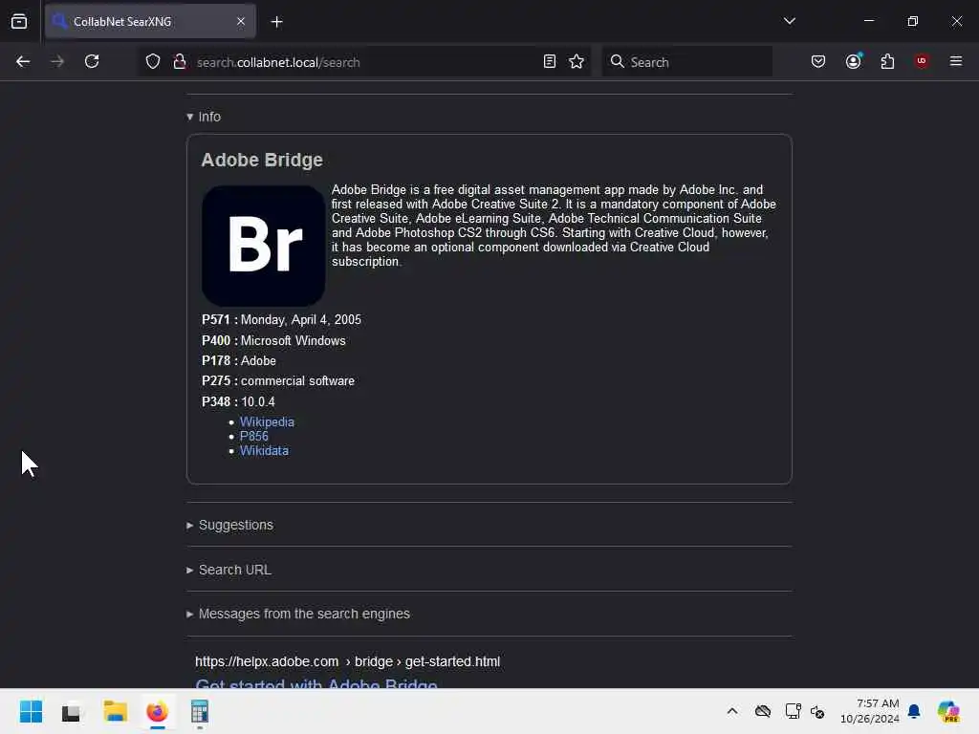
Task: Reload the current page
Action: point(92,62)
